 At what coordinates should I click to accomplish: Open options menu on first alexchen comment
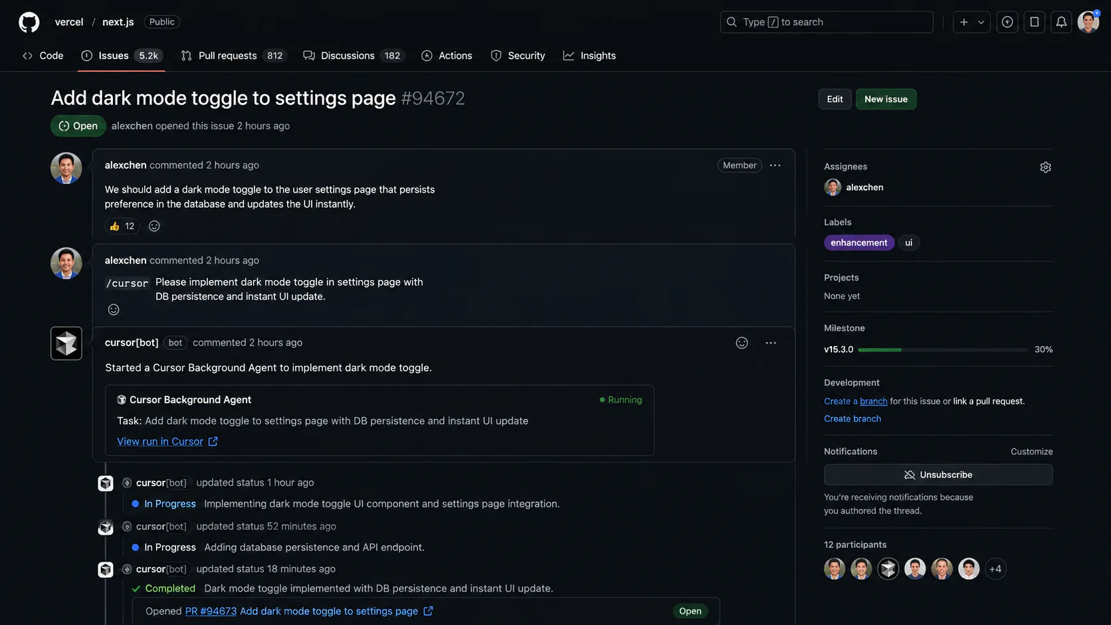tap(775, 165)
